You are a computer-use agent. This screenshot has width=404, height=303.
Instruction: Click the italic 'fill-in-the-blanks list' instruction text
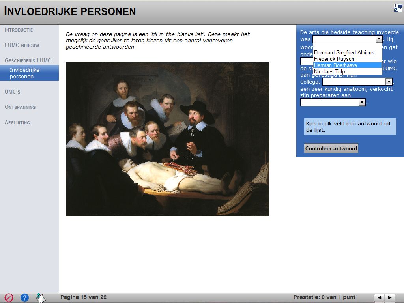pos(158,41)
